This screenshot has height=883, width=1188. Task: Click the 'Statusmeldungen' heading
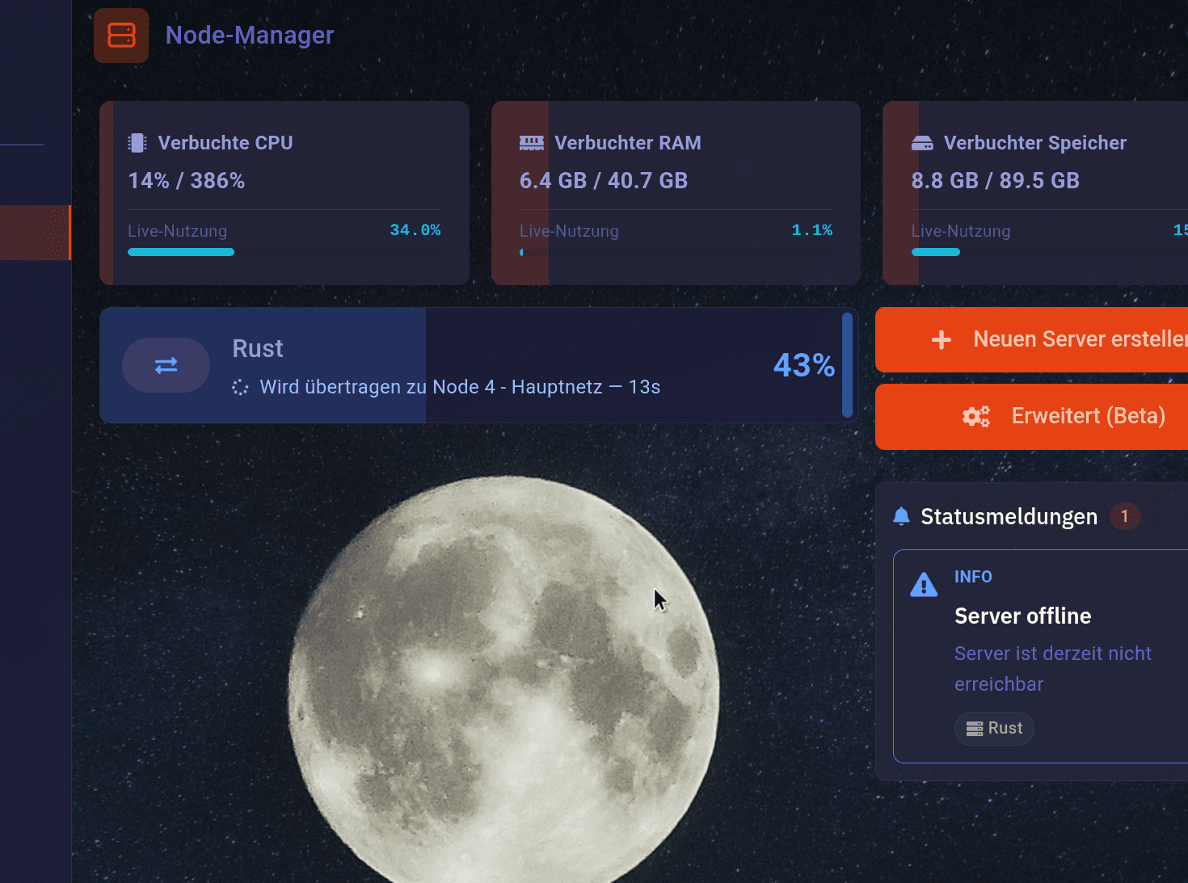point(1009,516)
